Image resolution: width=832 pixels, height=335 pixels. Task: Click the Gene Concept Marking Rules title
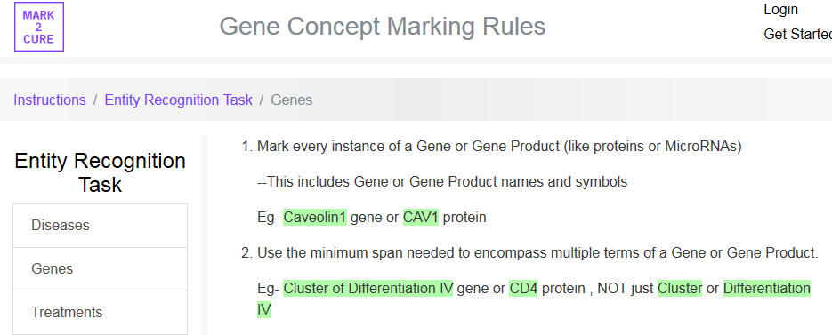click(383, 26)
